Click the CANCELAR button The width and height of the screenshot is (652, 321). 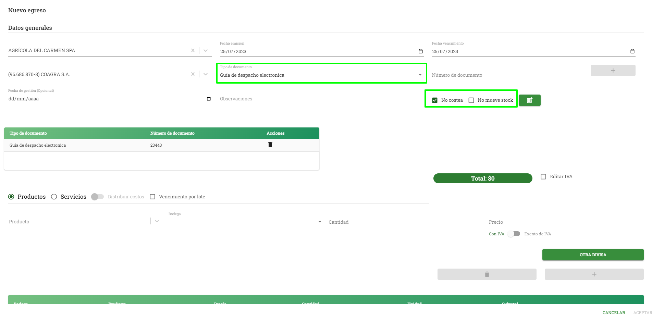614,313
